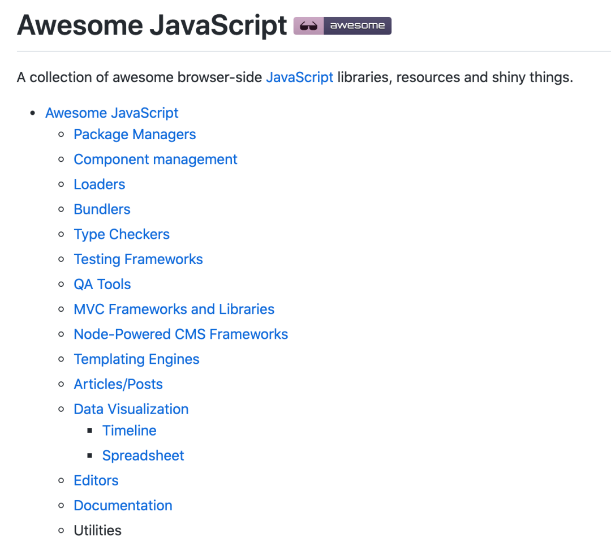Viewport: 611px width, 538px height.
Task: Open the Spreadsheet sub-item link
Action: pyautogui.click(x=143, y=455)
